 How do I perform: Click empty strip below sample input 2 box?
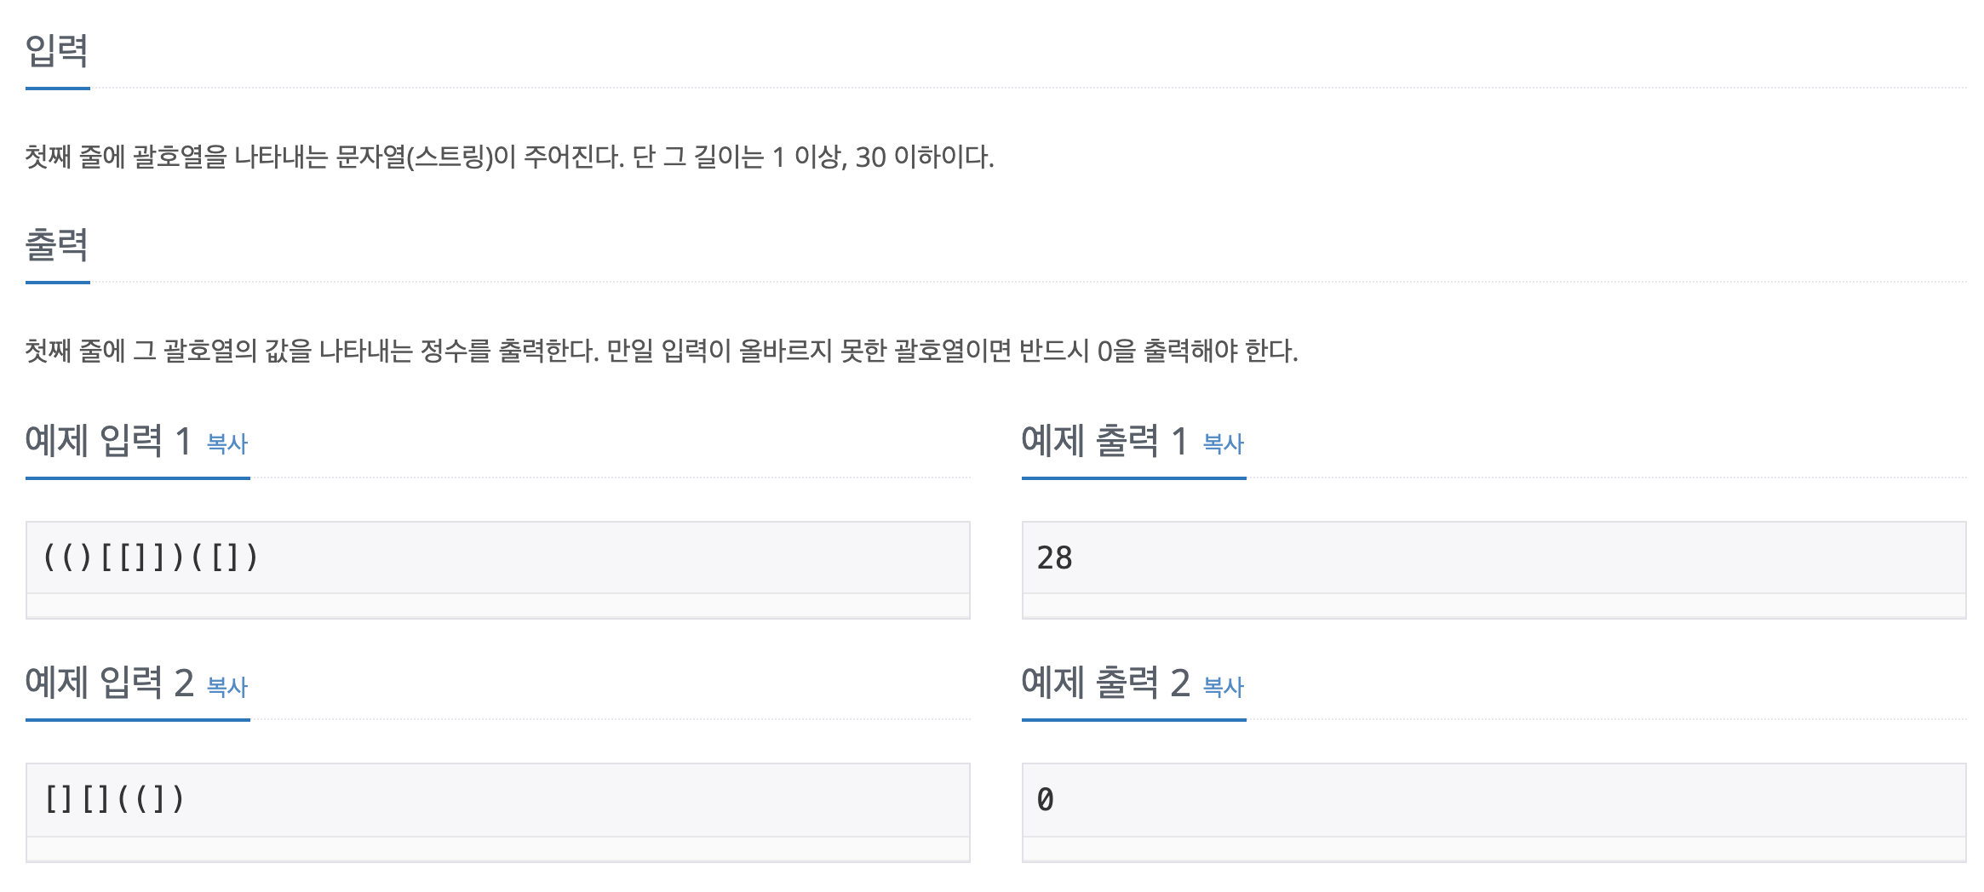click(x=498, y=849)
